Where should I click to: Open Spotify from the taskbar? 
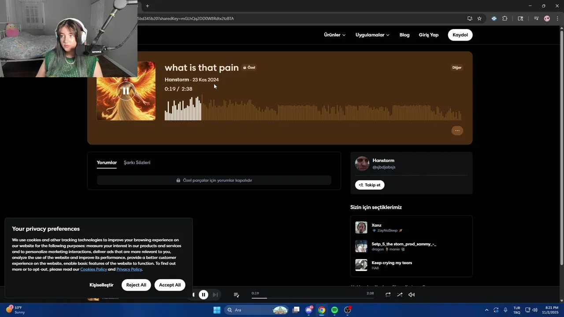[334, 310]
